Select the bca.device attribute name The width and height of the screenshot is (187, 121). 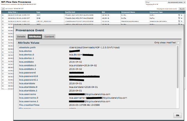coord(25,51)
